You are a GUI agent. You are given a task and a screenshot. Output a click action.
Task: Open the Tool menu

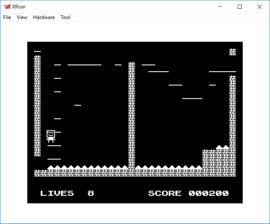click(65, 17)
